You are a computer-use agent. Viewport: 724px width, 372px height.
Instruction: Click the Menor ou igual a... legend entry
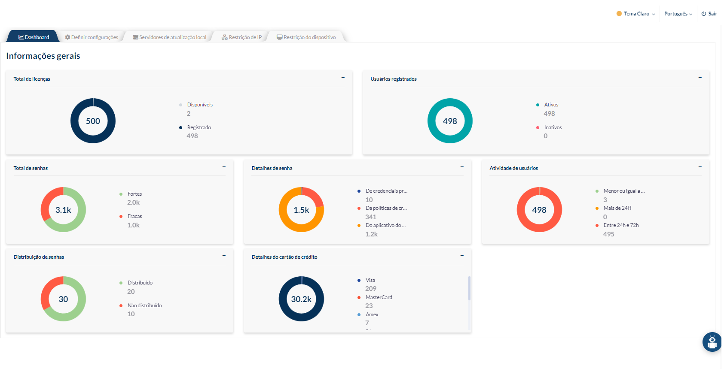coord(620,191)
